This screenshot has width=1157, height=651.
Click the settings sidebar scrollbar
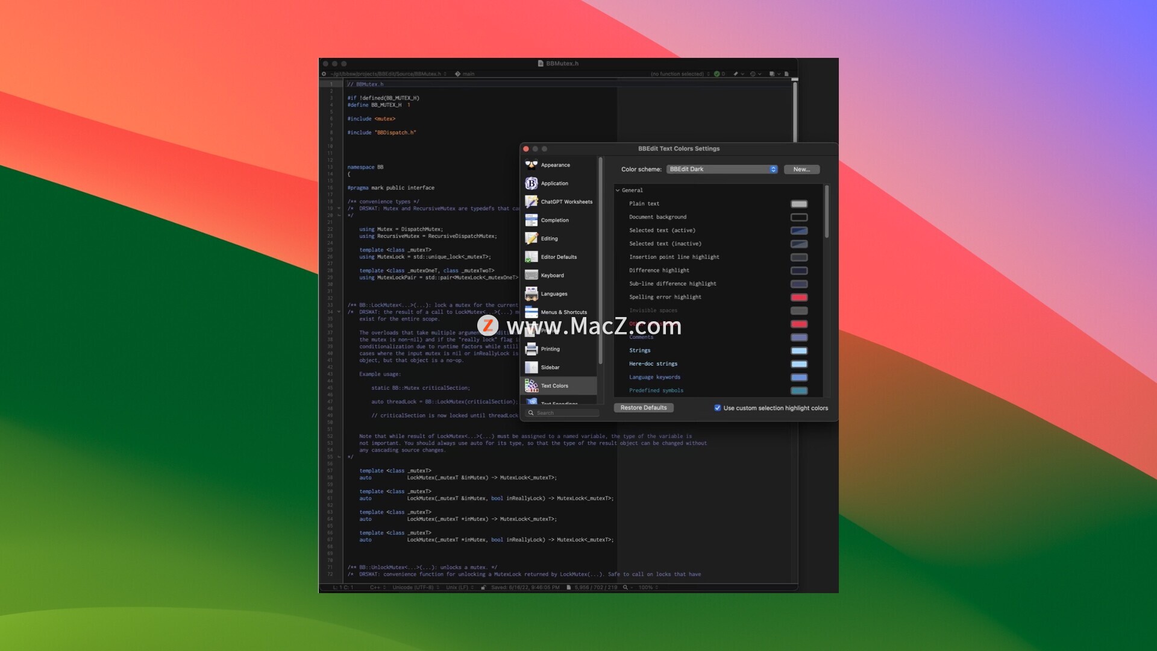600,261
